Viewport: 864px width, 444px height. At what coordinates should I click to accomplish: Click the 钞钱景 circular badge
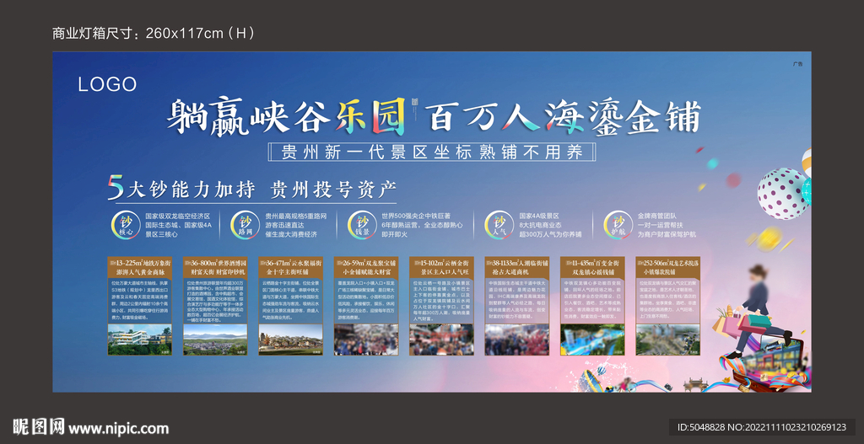point(362,225)
